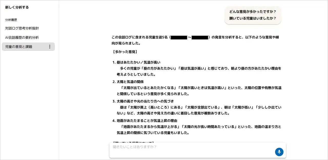Image resolution: width=328 pixels, height=160 pixels.
Task: Click the intro sentence about 児童生徒5名
Action: pos(195,40)
